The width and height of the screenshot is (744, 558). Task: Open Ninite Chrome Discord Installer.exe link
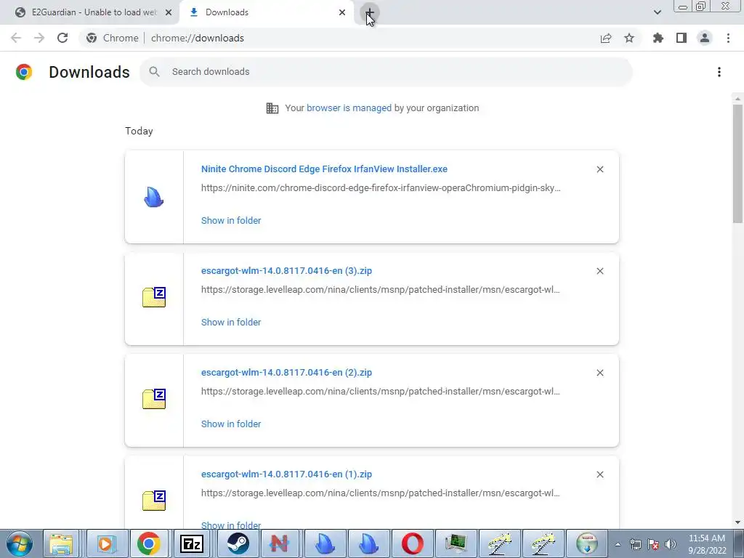(x=324, y=169)
